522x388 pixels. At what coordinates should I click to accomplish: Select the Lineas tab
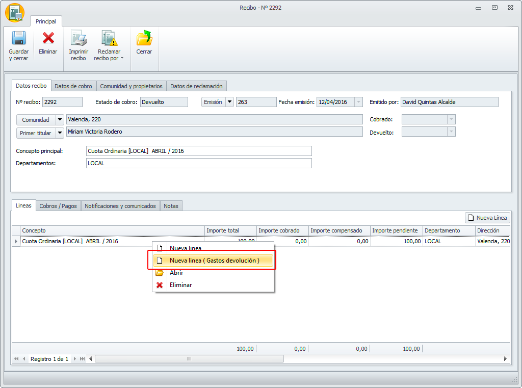tap(23, 205)
